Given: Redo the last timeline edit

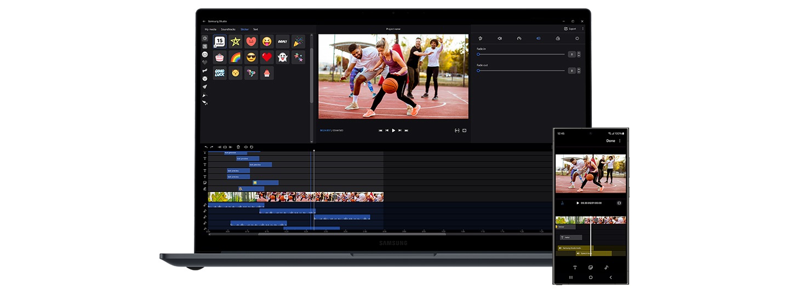Looking at the screenshot, I should click(211, 147).
